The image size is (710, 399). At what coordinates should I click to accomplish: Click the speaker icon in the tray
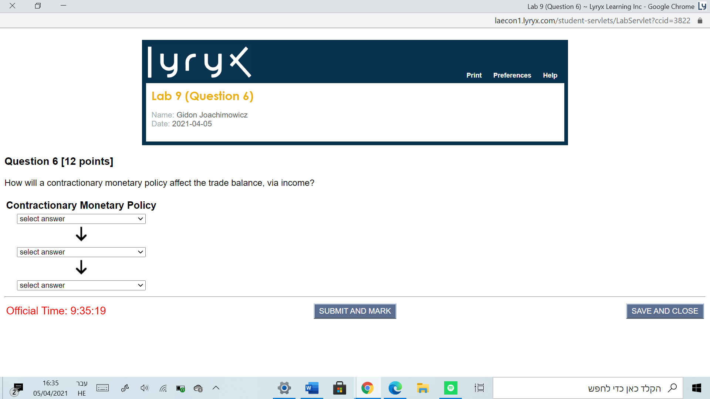tap(144, 388)
